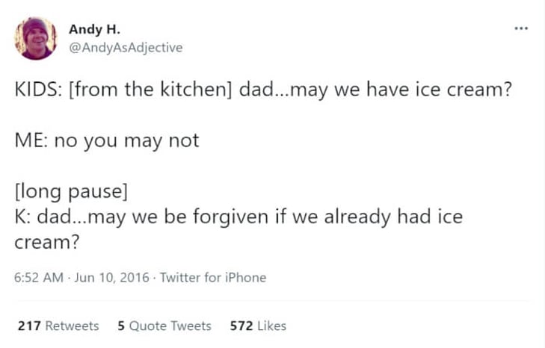Click the bold number 572
545x348 pixels.
coord(241,326)
